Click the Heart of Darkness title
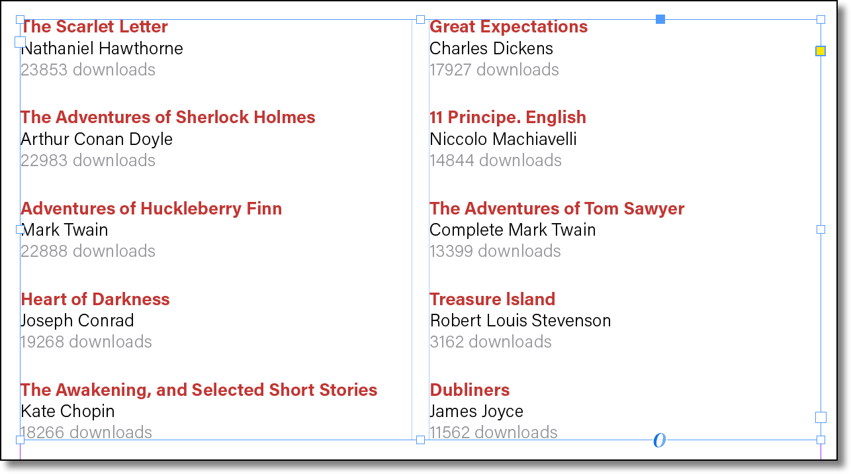The width and height of the screenshot is (851, 474). click(x=95, y=299)
